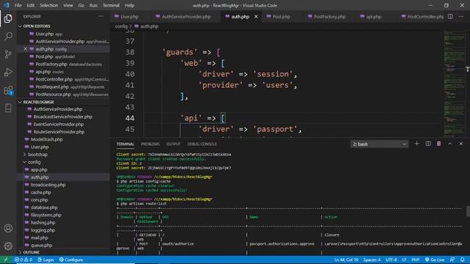The height and width of the screenshot is (264, 470).
Task: Open the Edit menu
Action: [x=31, y=5]
